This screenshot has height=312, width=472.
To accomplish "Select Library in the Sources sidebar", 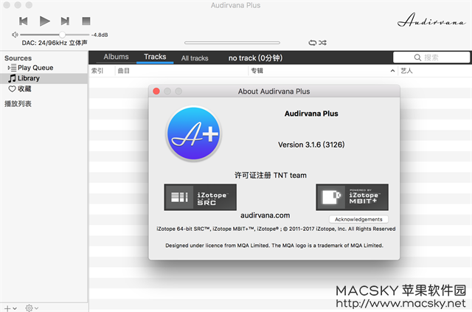I will pos(44,78).
